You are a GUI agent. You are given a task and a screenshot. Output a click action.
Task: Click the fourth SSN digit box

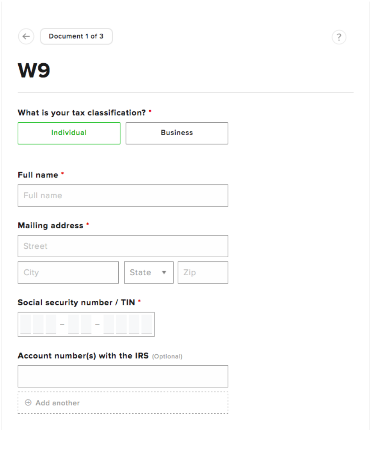73,324
